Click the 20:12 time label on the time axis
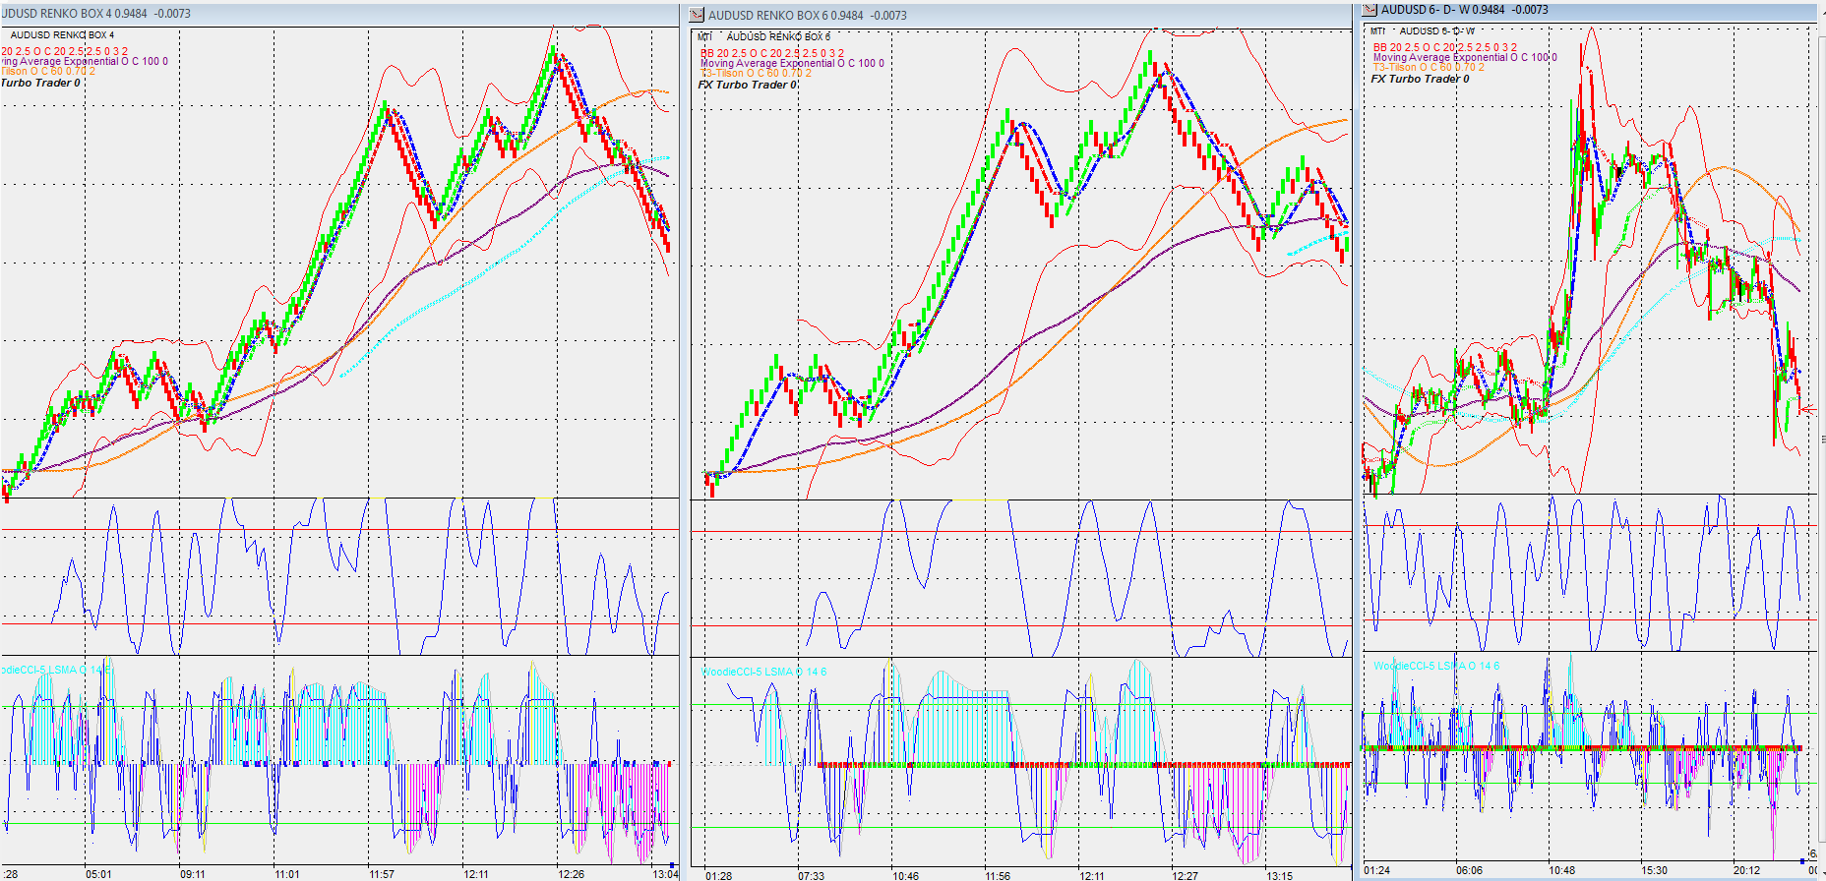The image size is (1826, 881). pos(1746,870)
